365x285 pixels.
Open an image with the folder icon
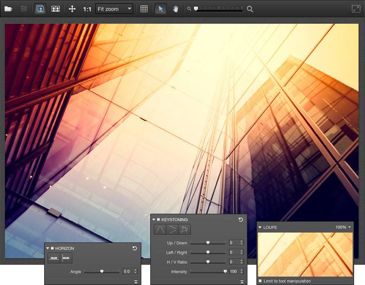pos(8,9)
